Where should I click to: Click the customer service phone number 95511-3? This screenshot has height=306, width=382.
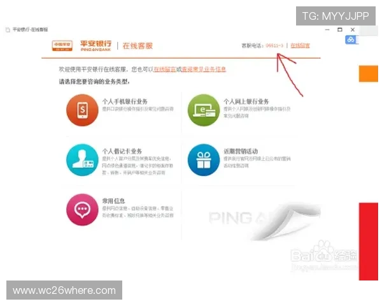pyautogui.click(x=274, y=46)
